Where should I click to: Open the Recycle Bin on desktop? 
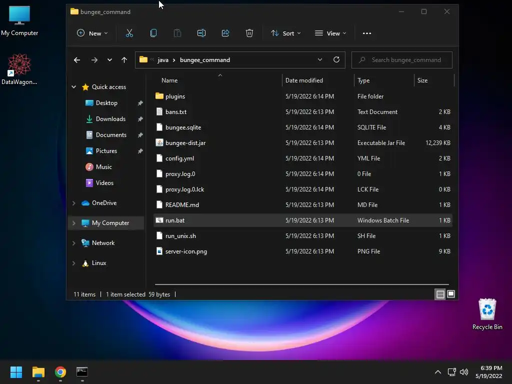(487, 314)
